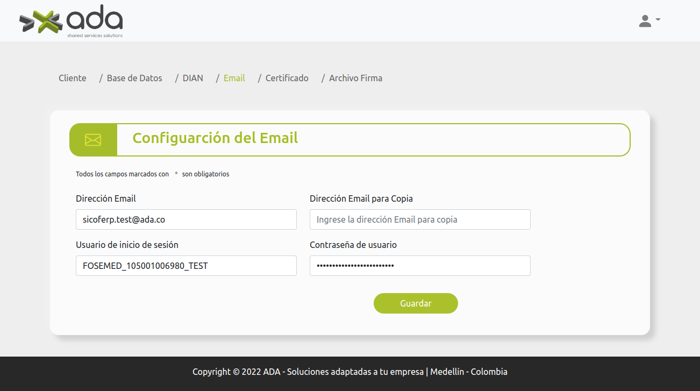This screenshot has height=391, width=700.
Task: Click the user profile icon
Action: (x=645, y=21)
